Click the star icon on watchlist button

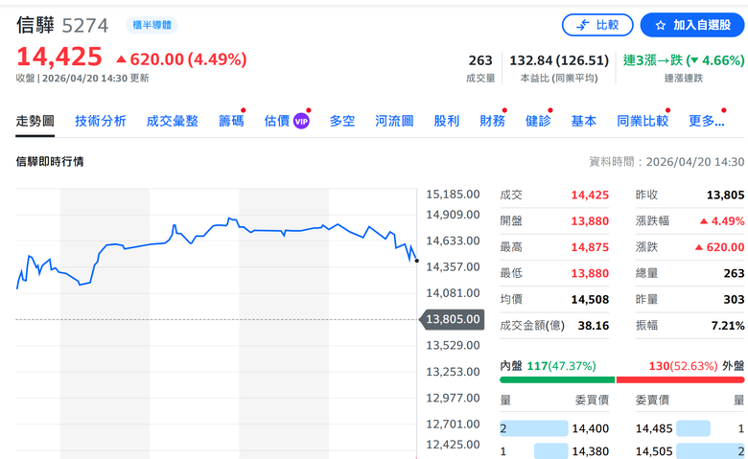tap(660, 25)
